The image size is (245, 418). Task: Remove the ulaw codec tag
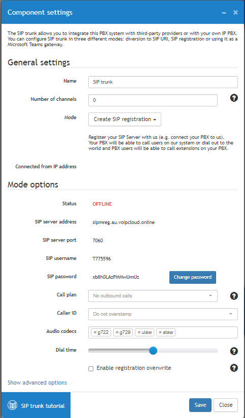[139, 332]
